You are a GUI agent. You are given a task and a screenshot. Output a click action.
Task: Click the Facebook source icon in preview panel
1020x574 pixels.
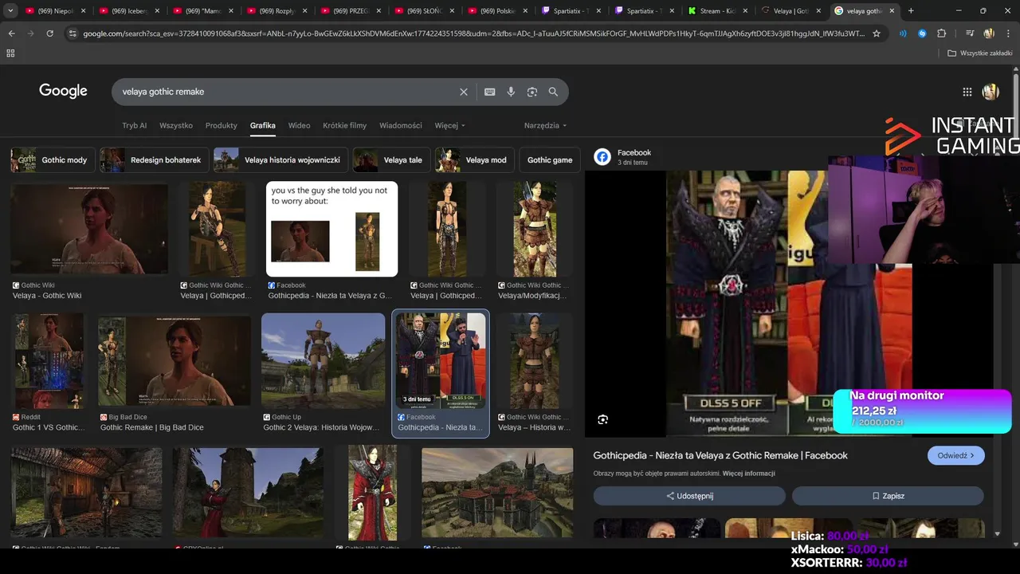(x=602, y=157)
